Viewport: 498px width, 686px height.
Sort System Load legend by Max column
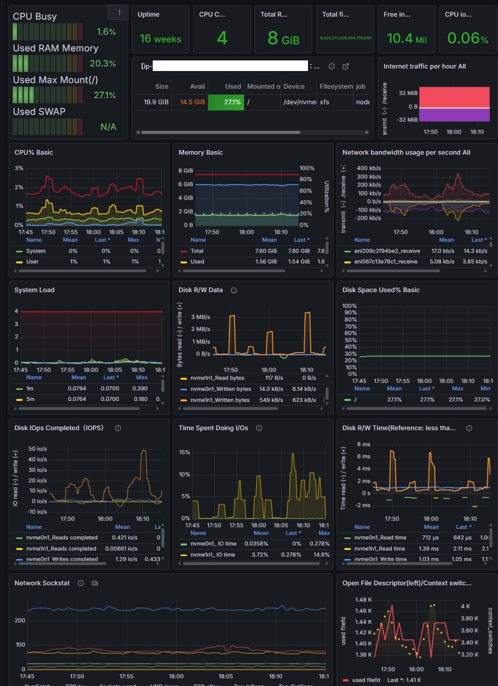142,377
